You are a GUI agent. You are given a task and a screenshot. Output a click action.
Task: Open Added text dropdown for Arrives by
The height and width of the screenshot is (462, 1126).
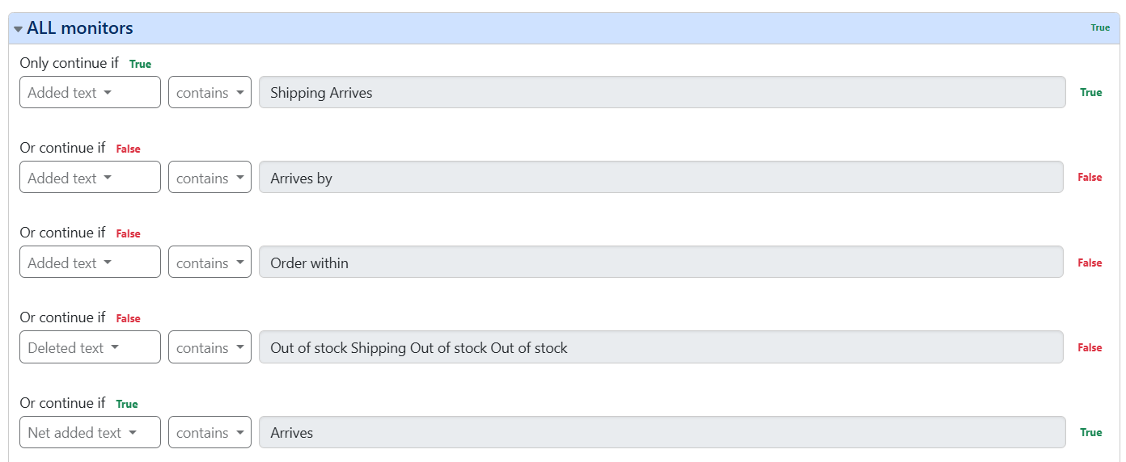click(90, 177)
